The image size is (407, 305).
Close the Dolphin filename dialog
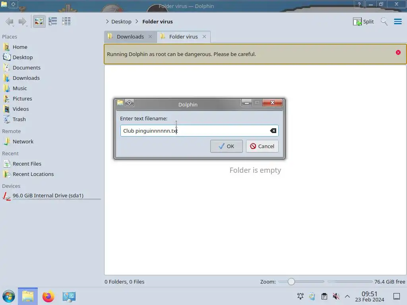pos(272,103)
